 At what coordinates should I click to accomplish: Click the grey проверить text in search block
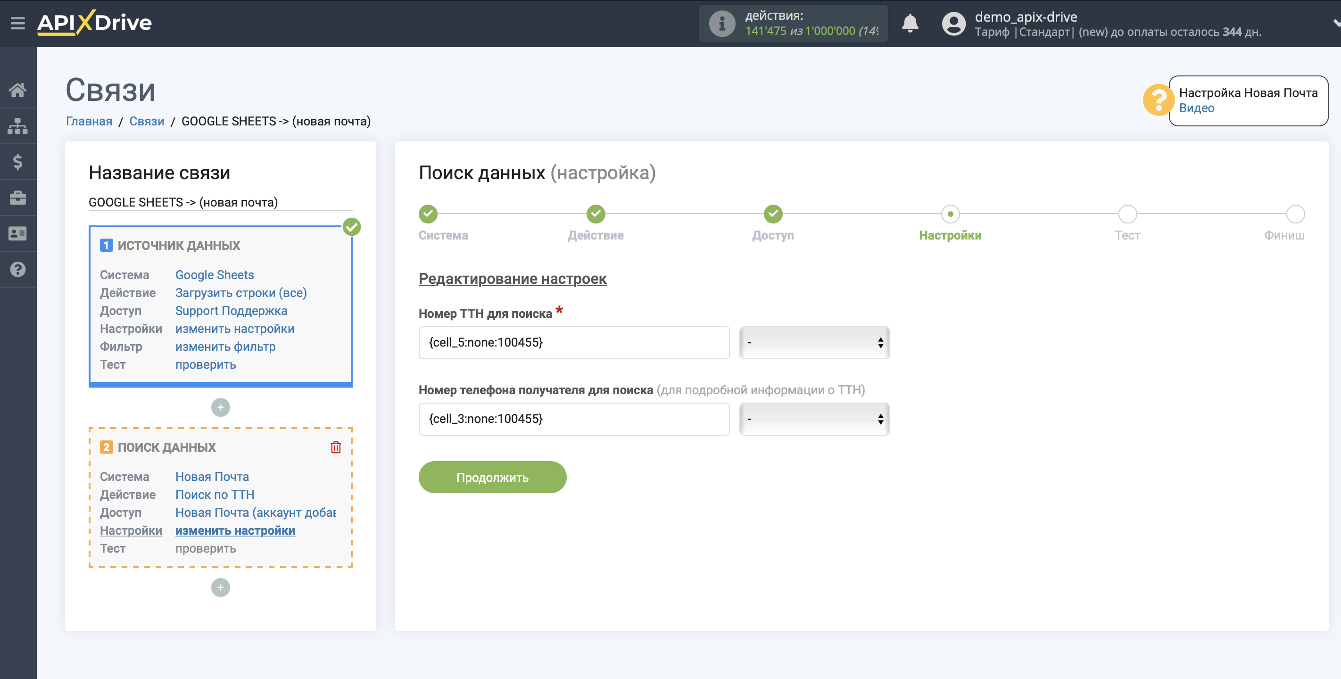point(206,548)
